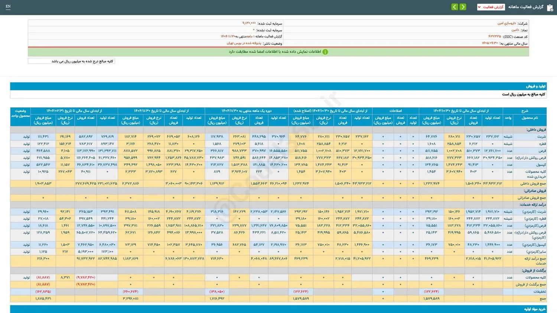Select the «خرید مواد اولیه» section header
Screen dimensions: 557x313
point(535,309)
